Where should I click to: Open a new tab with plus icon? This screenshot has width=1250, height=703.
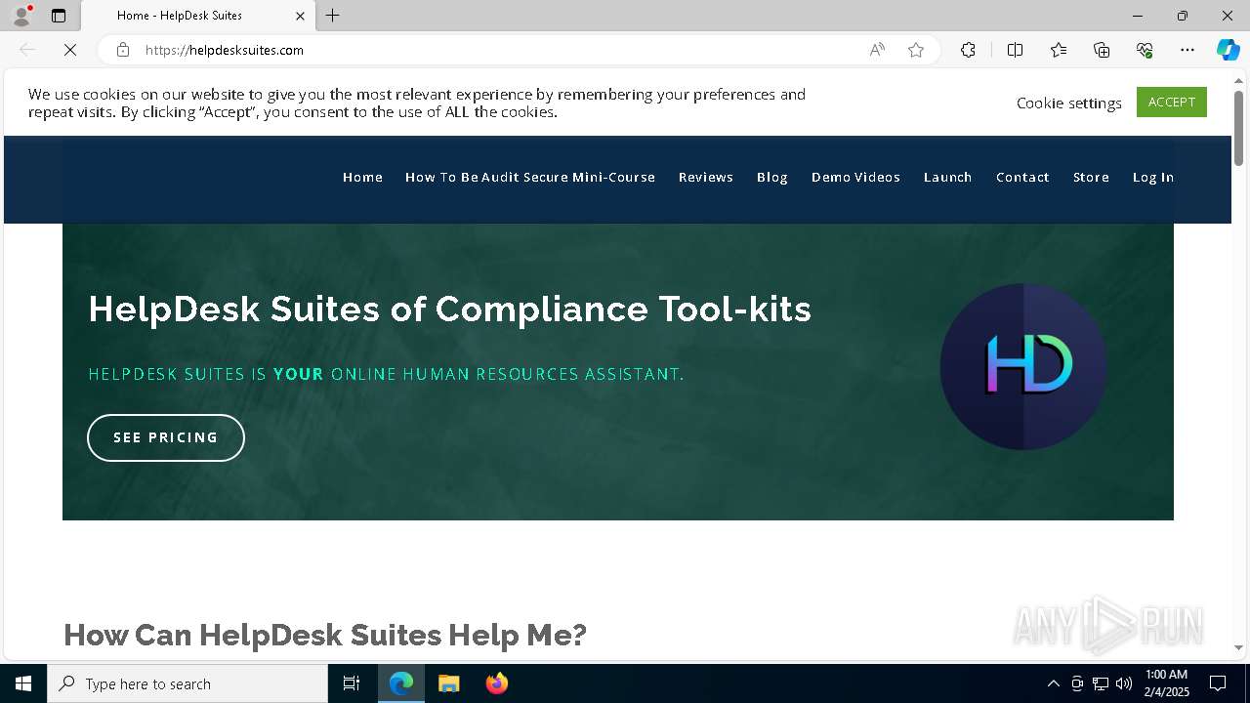pyautogui.click(x=333, y=16)
